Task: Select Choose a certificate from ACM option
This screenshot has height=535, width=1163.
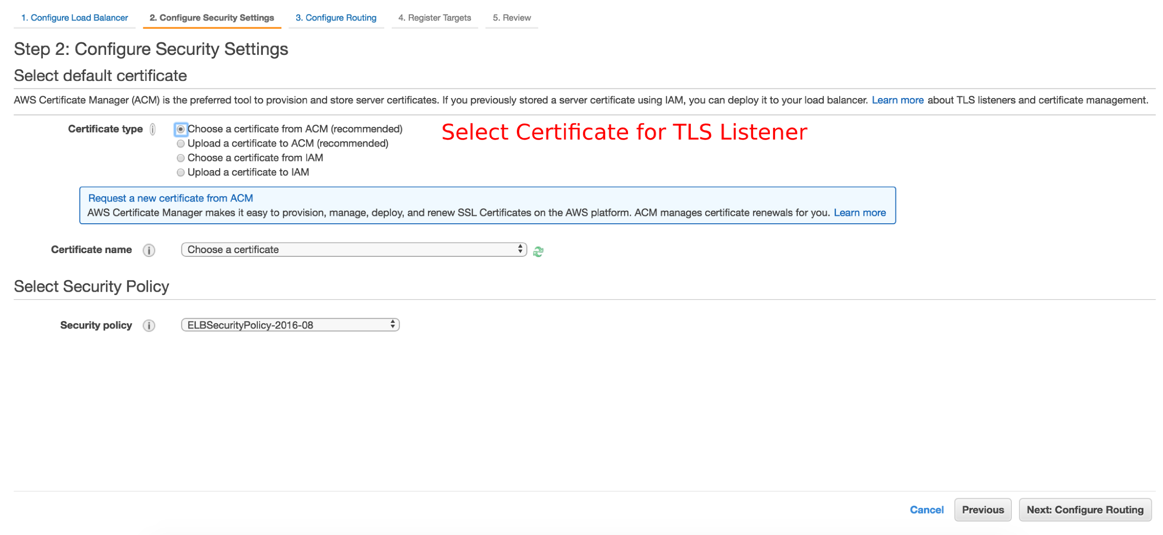Action: click(181, 129)
